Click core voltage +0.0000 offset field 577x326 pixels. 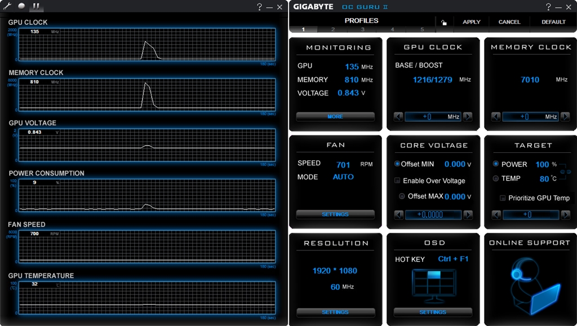point(433,215)
